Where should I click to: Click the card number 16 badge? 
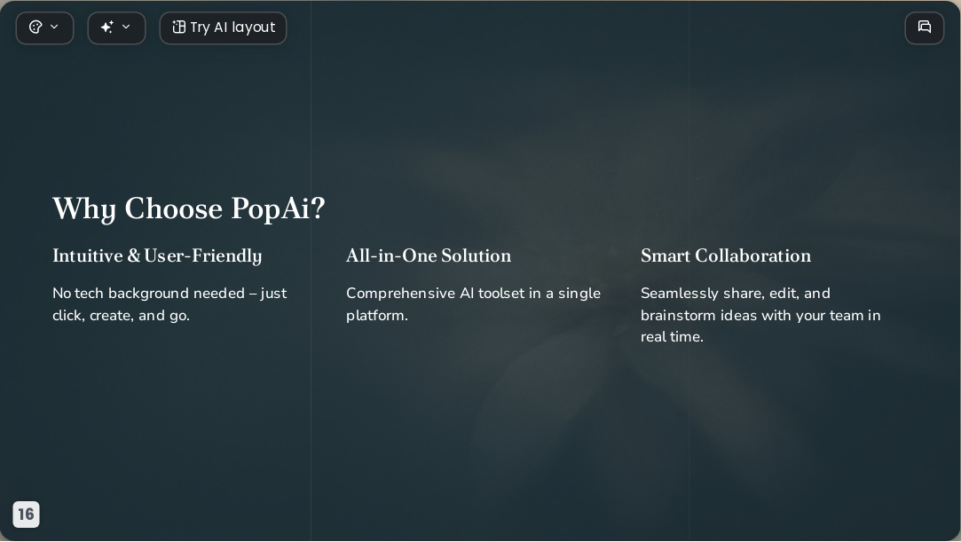tap(26, 514)
